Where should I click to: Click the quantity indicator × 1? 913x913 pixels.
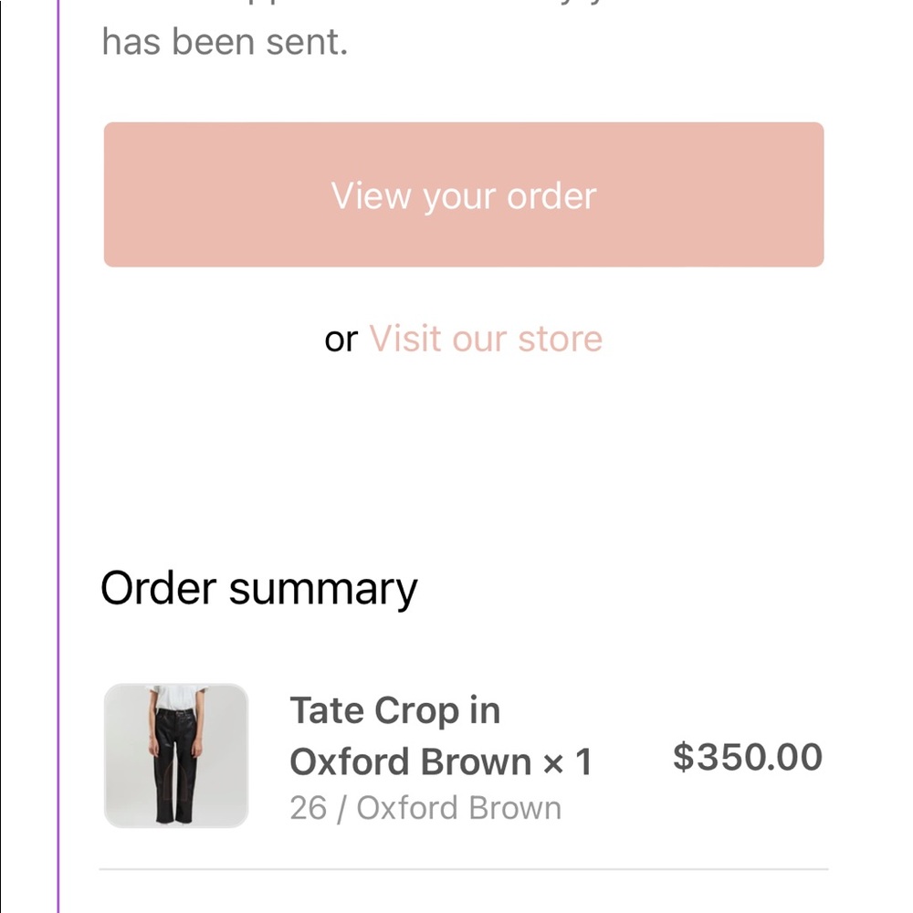pos(566,761)
